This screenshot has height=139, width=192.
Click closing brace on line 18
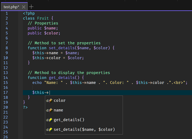pos(29,97)
